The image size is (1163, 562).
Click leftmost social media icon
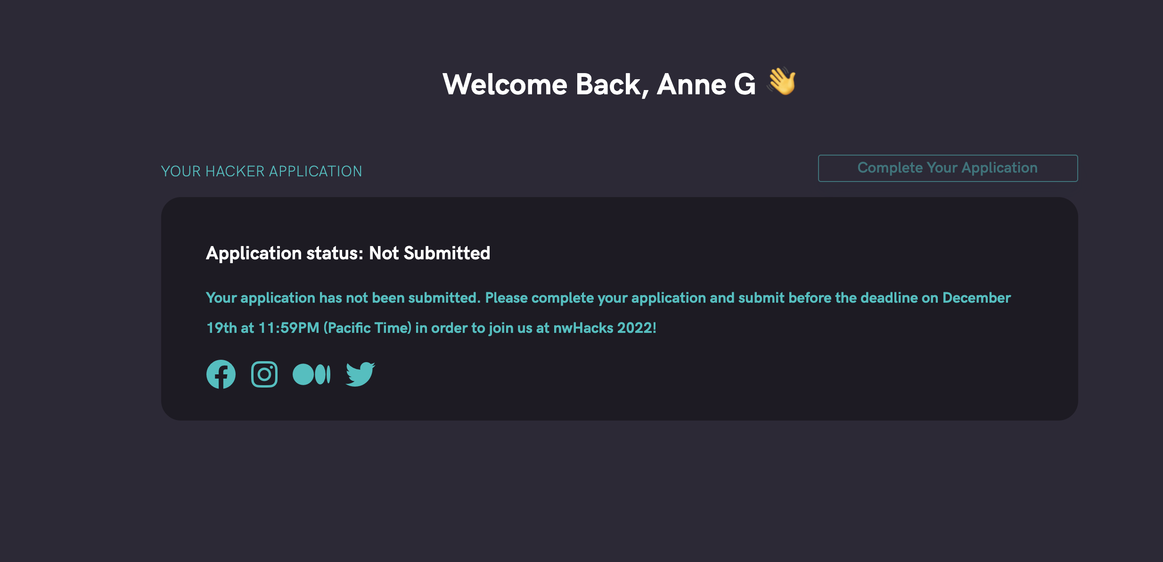tap(221, 374)
